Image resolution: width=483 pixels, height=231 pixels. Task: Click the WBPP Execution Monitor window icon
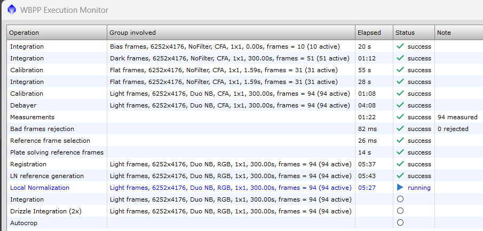click(x=12, y=10)
